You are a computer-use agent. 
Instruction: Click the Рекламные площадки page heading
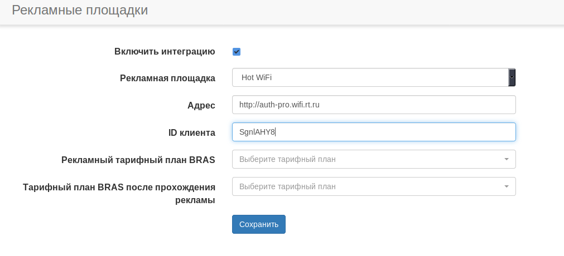click(x=80, y=11)
